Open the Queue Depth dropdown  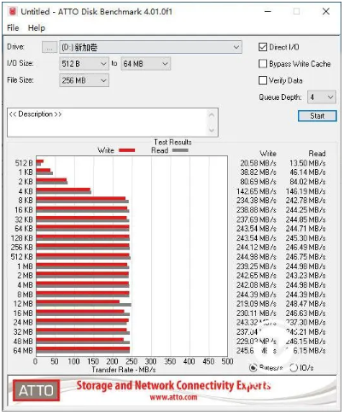[x=322, y=97]
